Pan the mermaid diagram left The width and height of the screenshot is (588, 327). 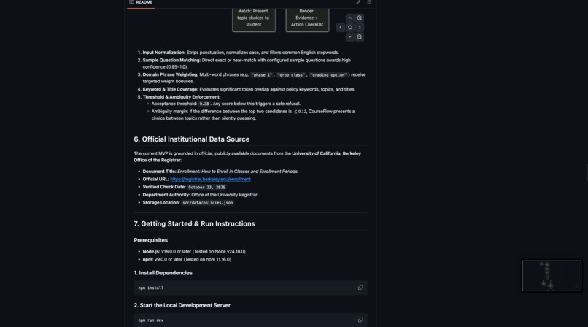click(341, 28)
